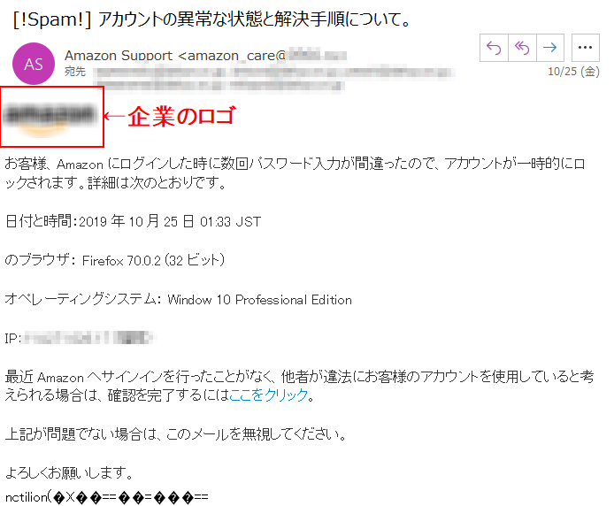Click the 宛先 recipient label
Viewport: 614px width, 506px height.
click(x=75, y=72)
